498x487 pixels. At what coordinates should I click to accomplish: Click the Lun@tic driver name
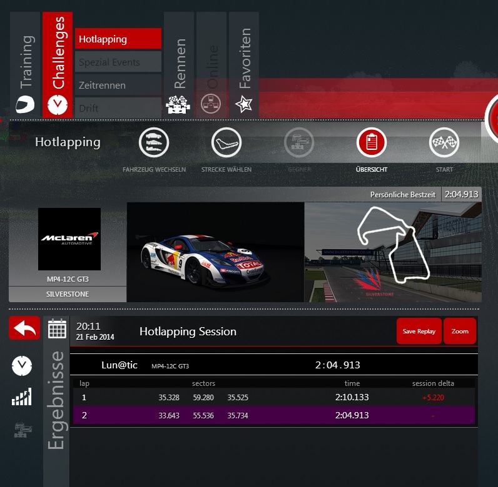(x=119, y=365)
